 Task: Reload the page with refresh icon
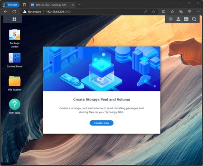(14, 12)
